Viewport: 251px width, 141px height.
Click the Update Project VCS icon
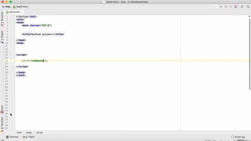tap(236, 7)
